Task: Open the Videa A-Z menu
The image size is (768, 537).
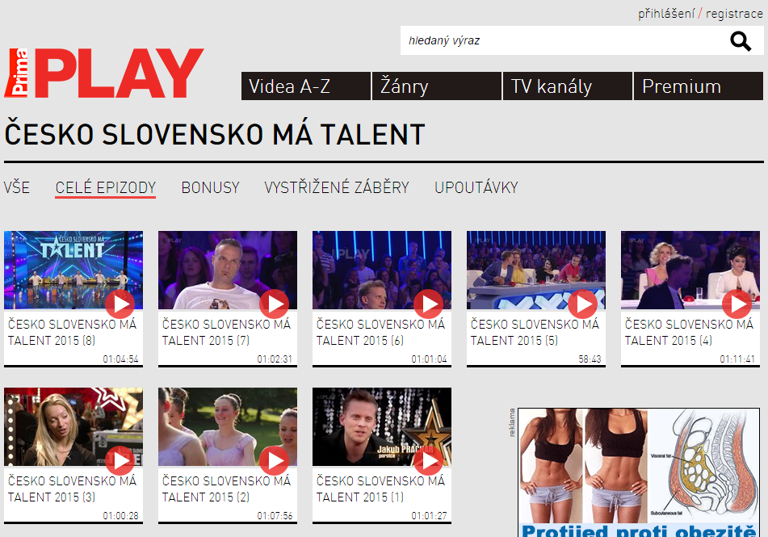Action: pyautogui.click(x=305, y=86)
